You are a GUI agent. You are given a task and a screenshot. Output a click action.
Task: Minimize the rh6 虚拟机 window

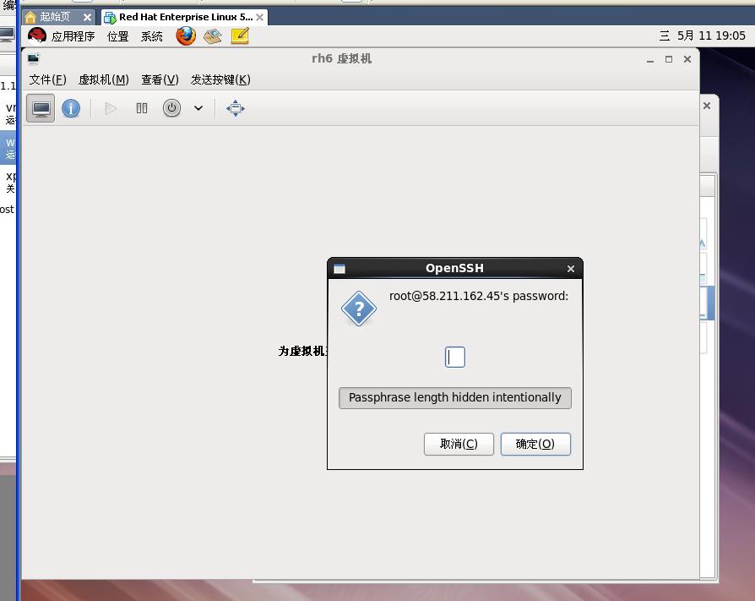[x=650, y=59]
